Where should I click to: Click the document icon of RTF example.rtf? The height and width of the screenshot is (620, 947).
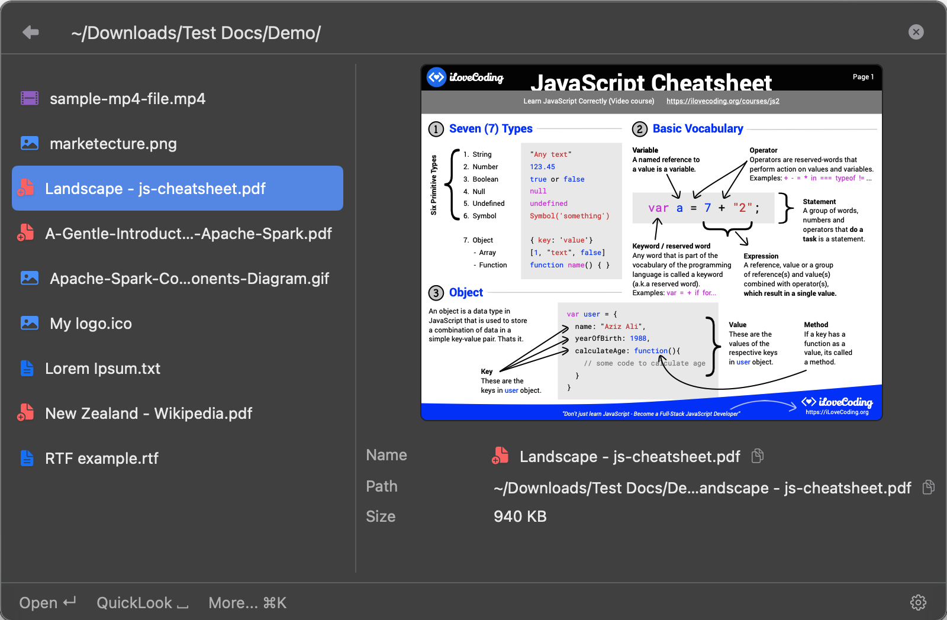pos(27,458)
